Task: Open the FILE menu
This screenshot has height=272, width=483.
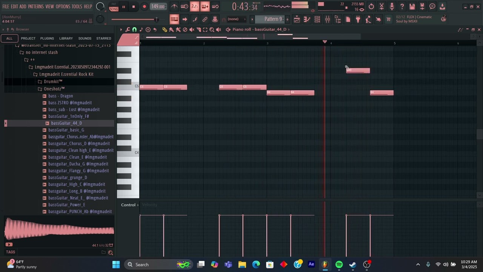Action: click(6, 6)
